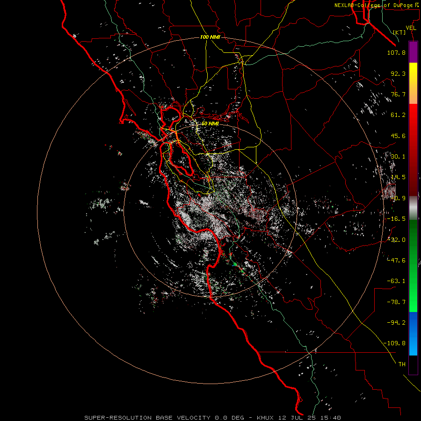421x421 pixels.
Task: Click the green segment of the color bar
Action: pyautogui.click(x=413, y=266)
